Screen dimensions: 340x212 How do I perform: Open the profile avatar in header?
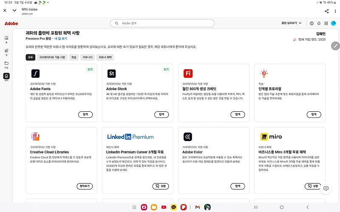pos(333,23)
